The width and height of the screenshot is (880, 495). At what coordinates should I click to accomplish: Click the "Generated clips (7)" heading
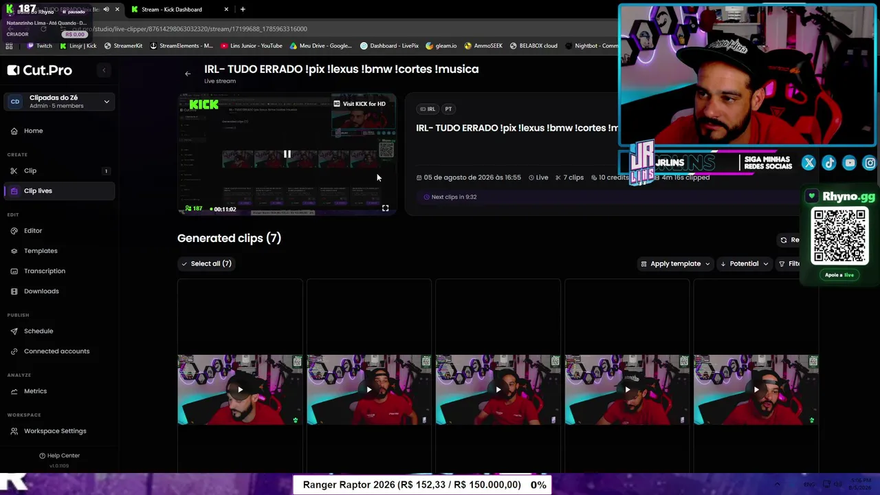pos(229,239)
